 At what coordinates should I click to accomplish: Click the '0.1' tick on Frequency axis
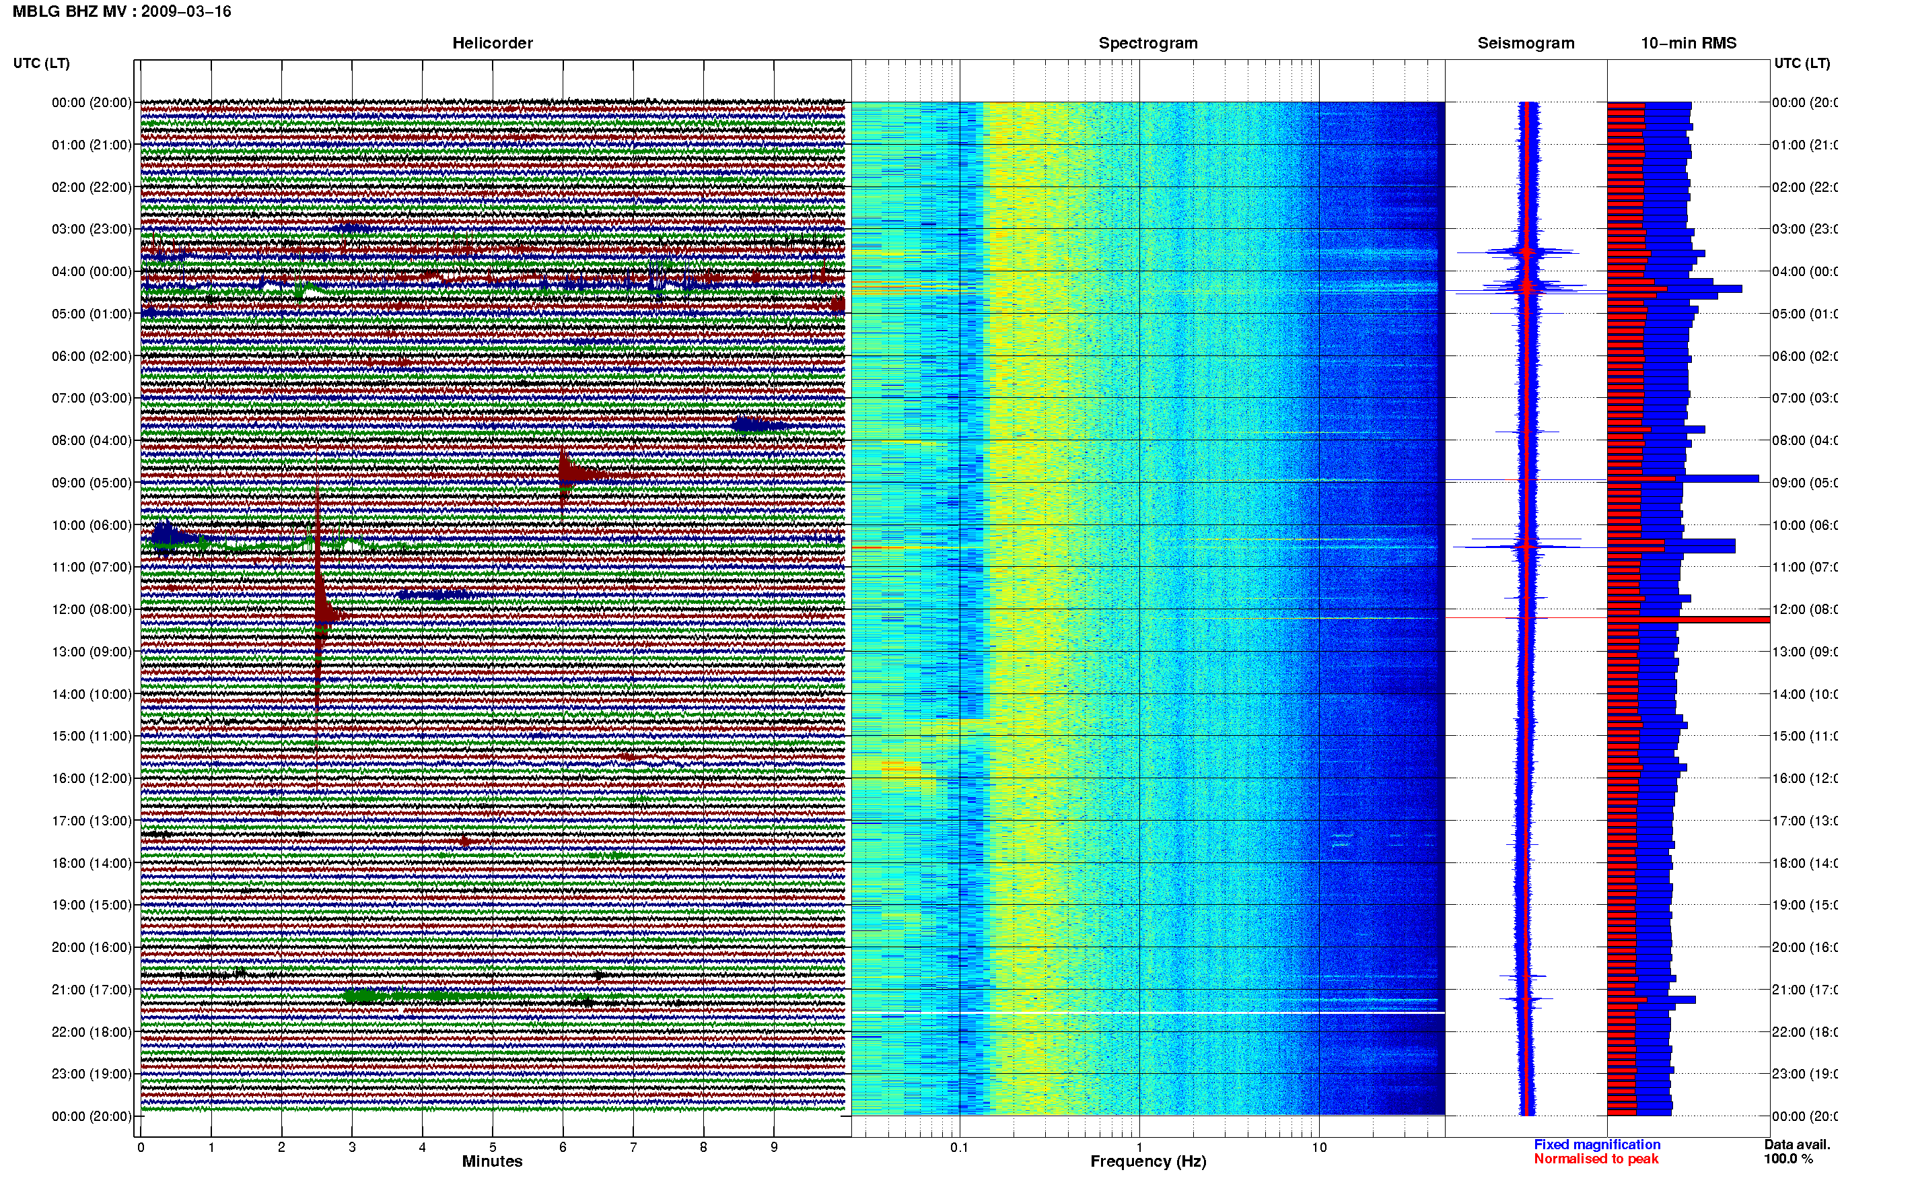point(959,1147)
